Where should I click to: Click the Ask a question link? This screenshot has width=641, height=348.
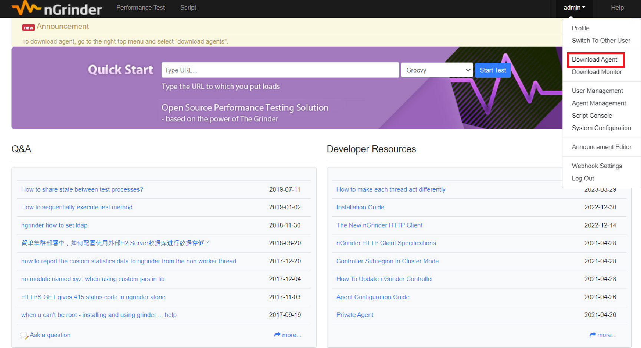pos(50,335)
